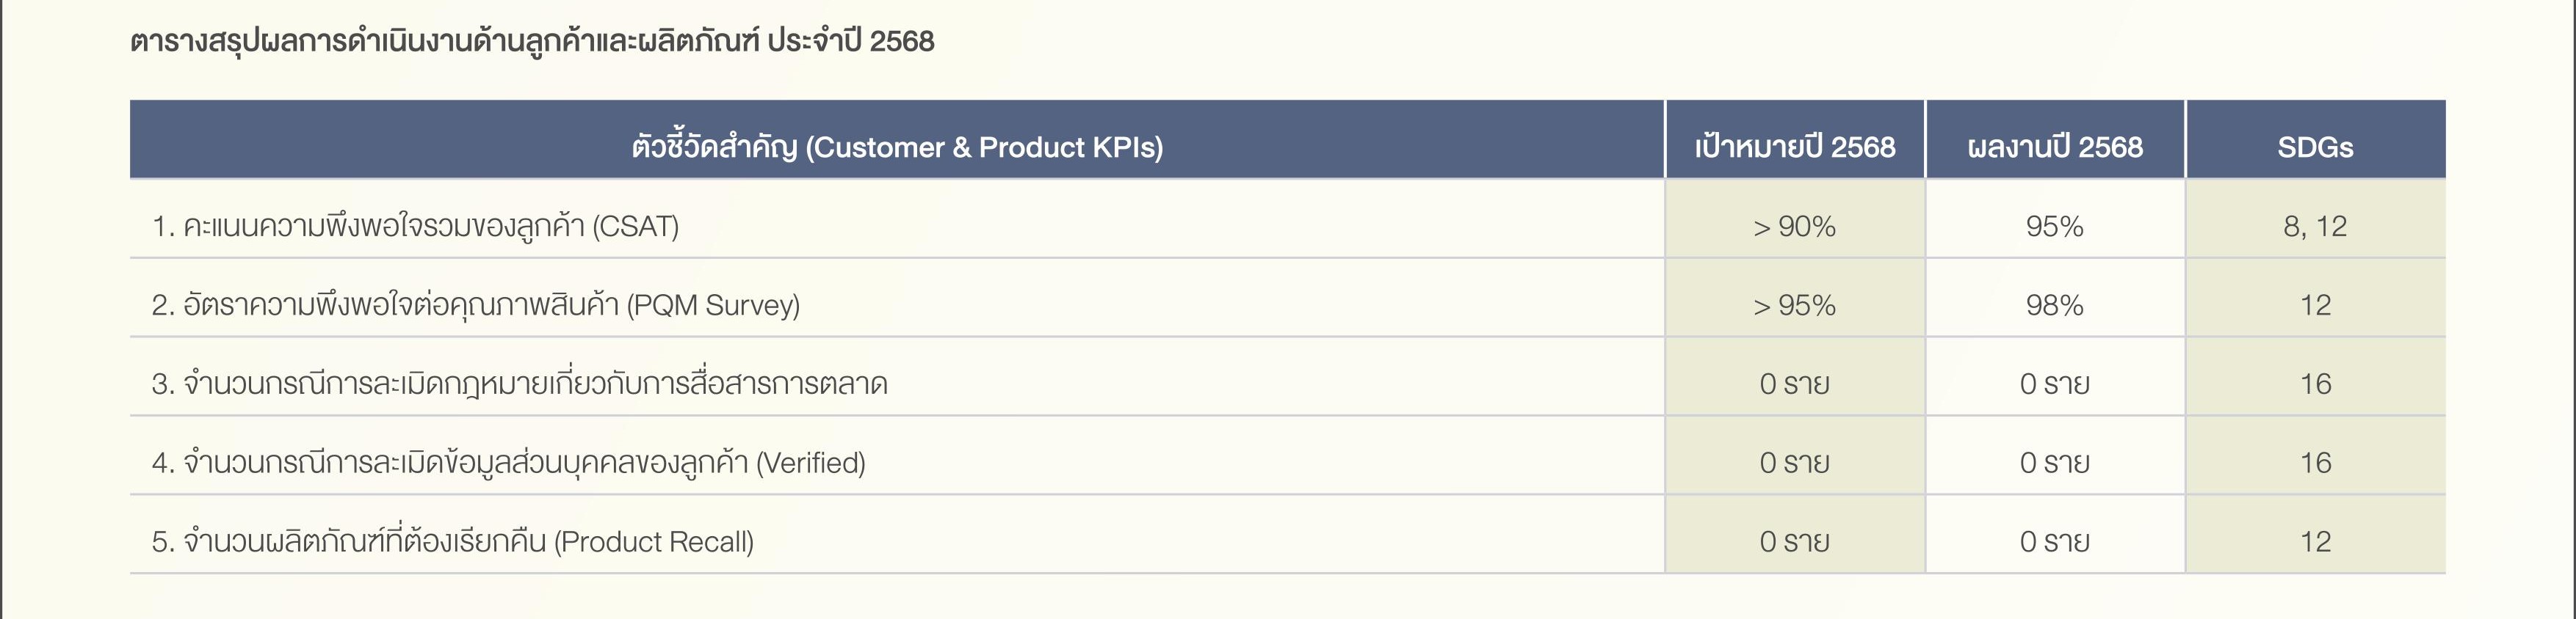Click the SDG 12 cell in PQM row
The image size is (2576, 619).
(2315, 304)
